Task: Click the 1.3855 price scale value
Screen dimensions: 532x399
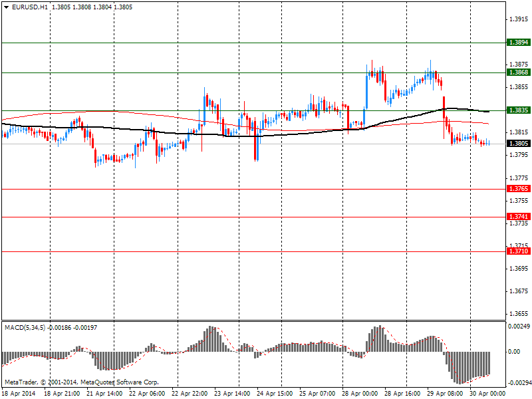Action: pyautogui.click(x=519, y=87)
